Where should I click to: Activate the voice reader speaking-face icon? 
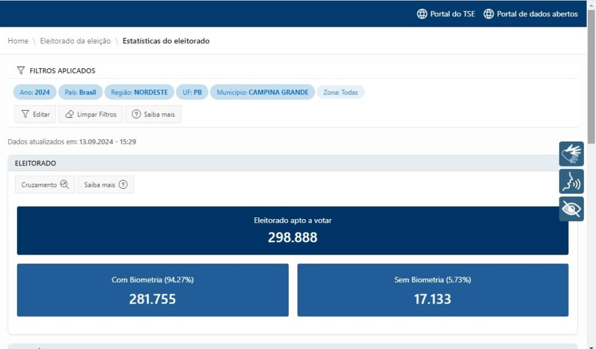tap(572, 182)
